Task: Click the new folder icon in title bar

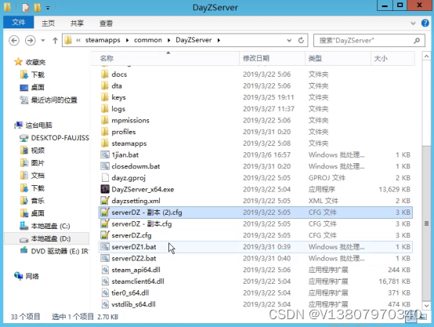Action: tap(38, 8)
